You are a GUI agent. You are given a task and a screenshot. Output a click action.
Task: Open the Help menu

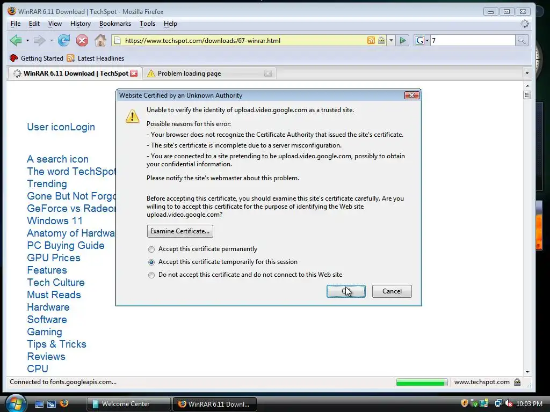(x=170, y=24)
